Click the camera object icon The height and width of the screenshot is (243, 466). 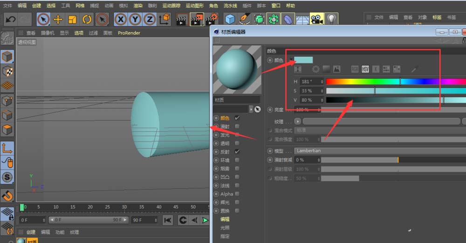click(x=317, y=19)
